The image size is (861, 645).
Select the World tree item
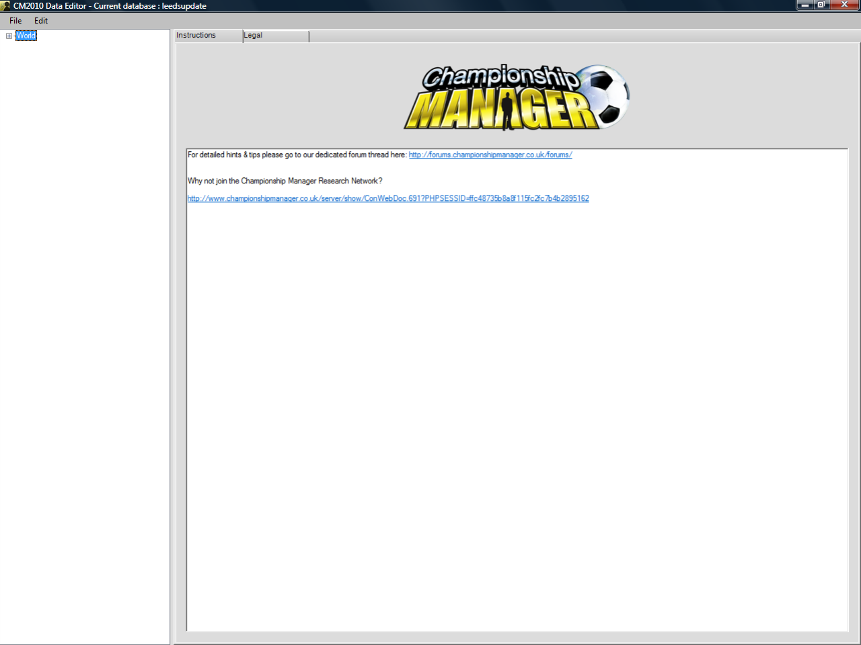tap(26, 36)
